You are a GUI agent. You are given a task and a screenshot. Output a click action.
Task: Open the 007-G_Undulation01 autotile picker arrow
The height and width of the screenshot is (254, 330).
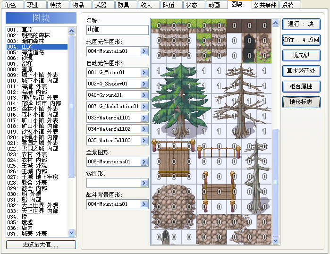144,106
